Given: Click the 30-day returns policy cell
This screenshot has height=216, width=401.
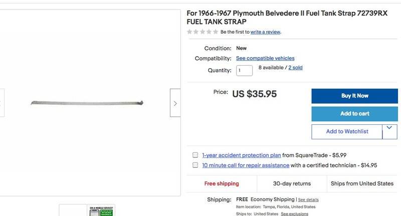Looking at the screenshot, I should (292, 183).
